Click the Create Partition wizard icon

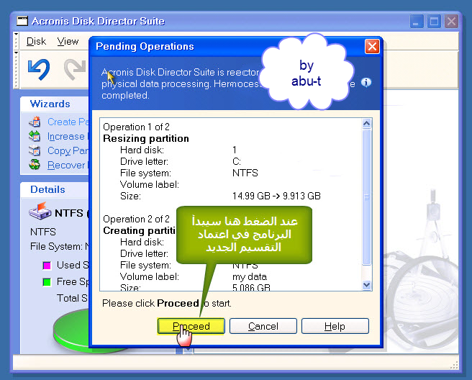(x=35, y=122)
